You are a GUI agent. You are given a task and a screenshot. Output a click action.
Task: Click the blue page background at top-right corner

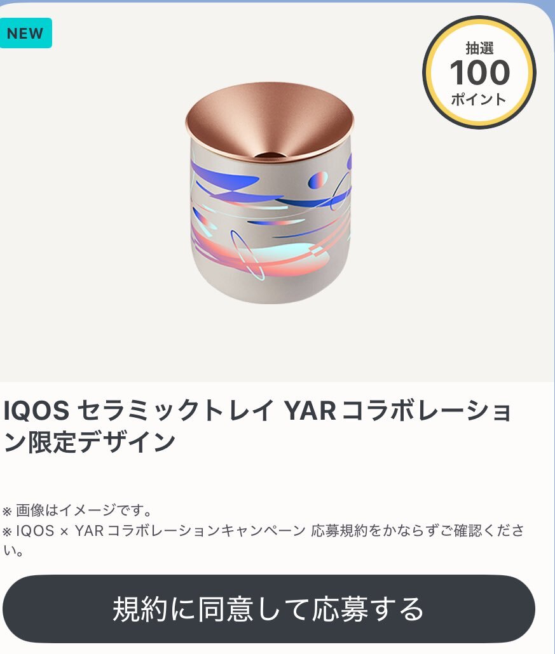pos(551,5)
